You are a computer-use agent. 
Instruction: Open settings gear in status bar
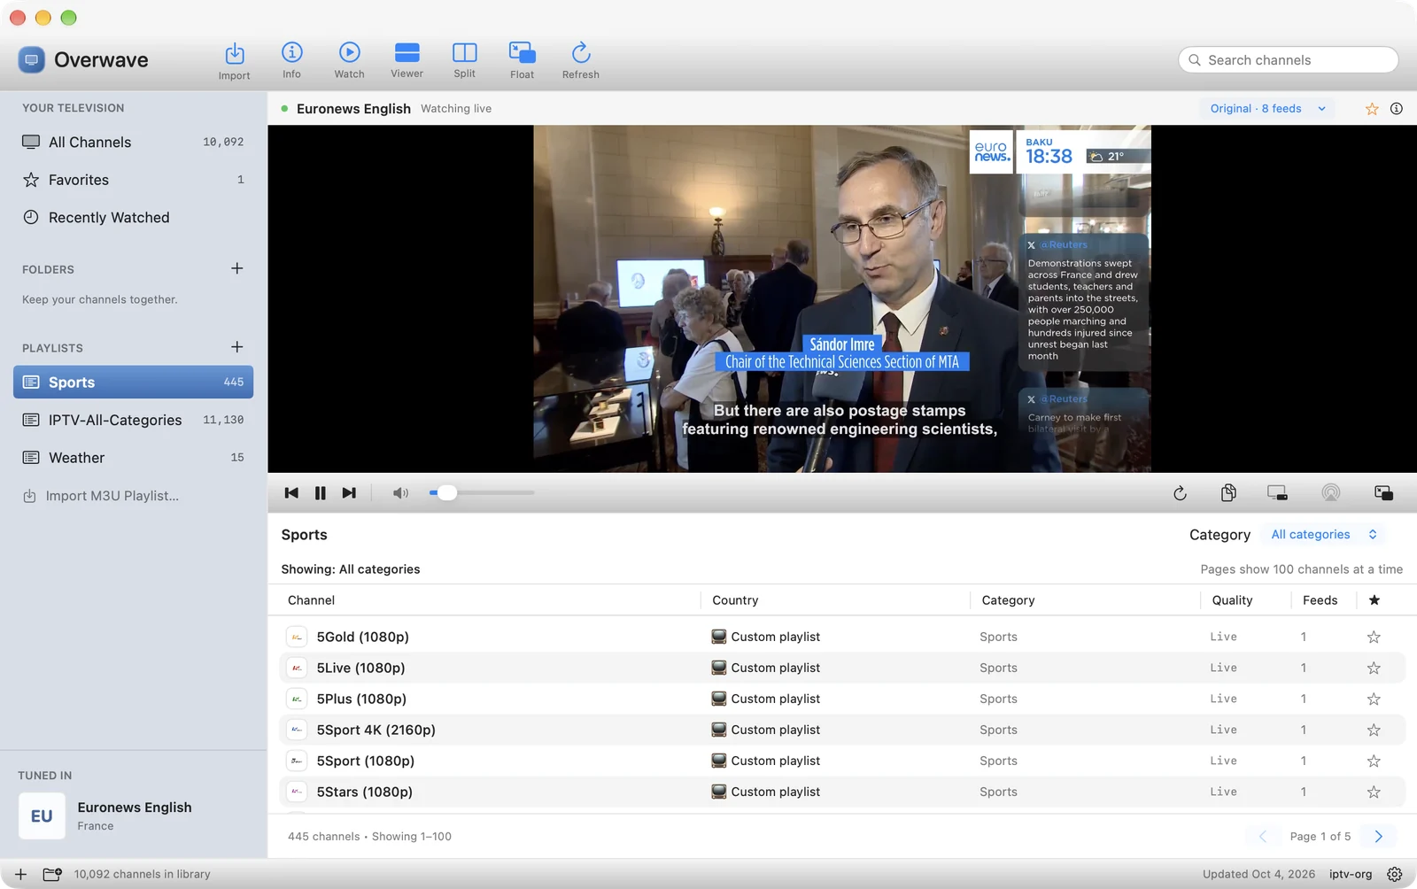[x=1395, y=874]
